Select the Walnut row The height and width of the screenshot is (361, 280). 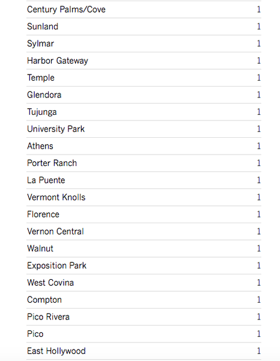coord(144,248)
